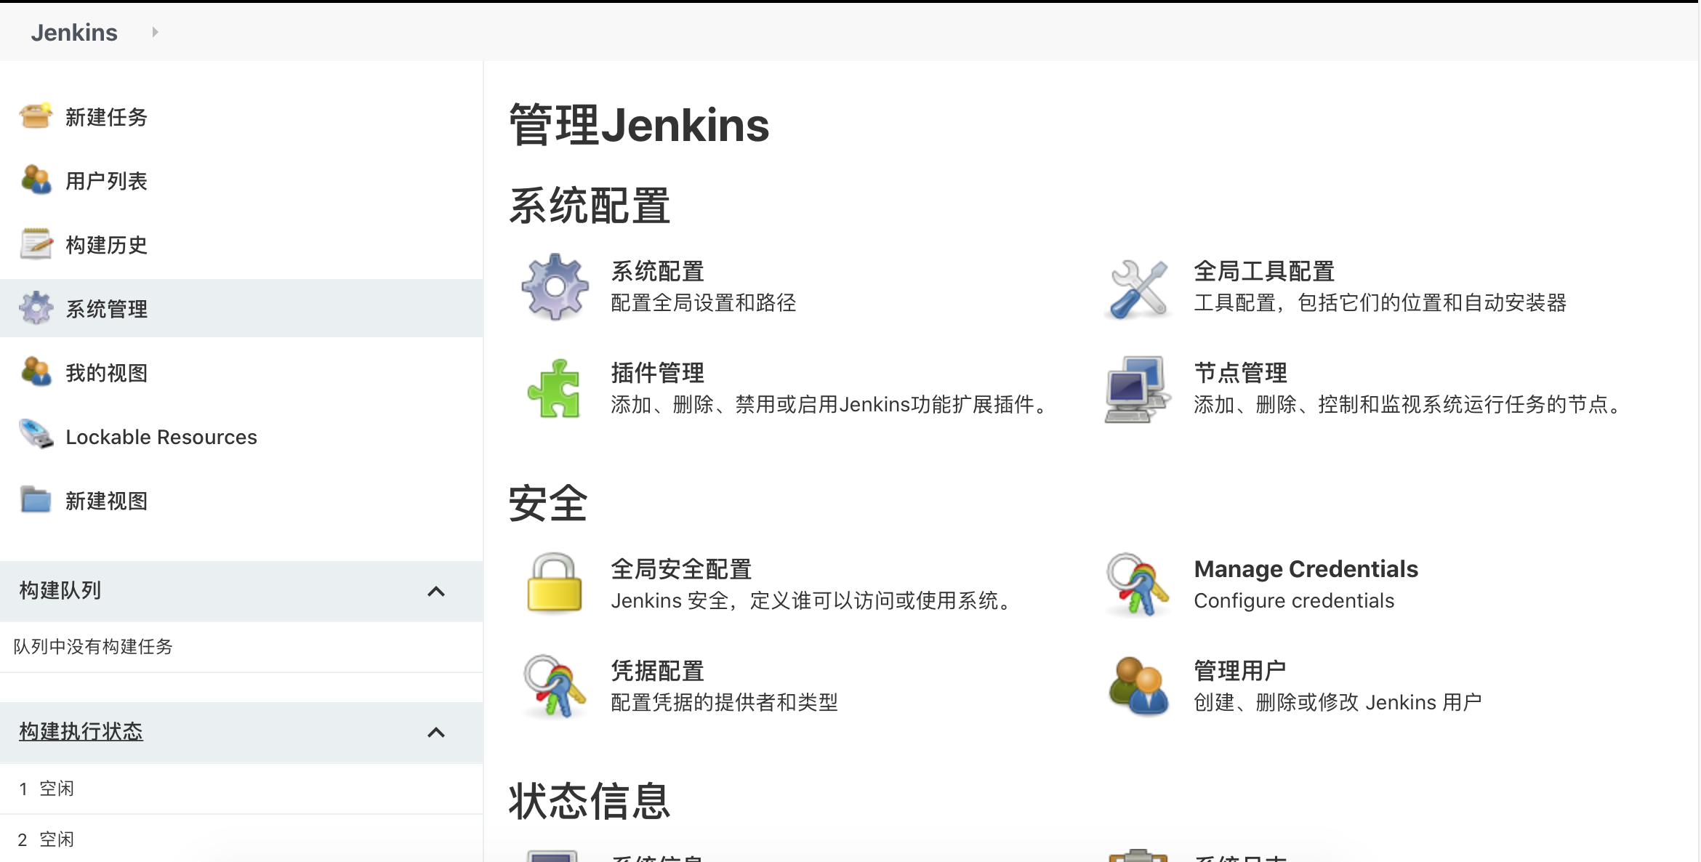Click the yellow padlock security icon

click(555, 584)
